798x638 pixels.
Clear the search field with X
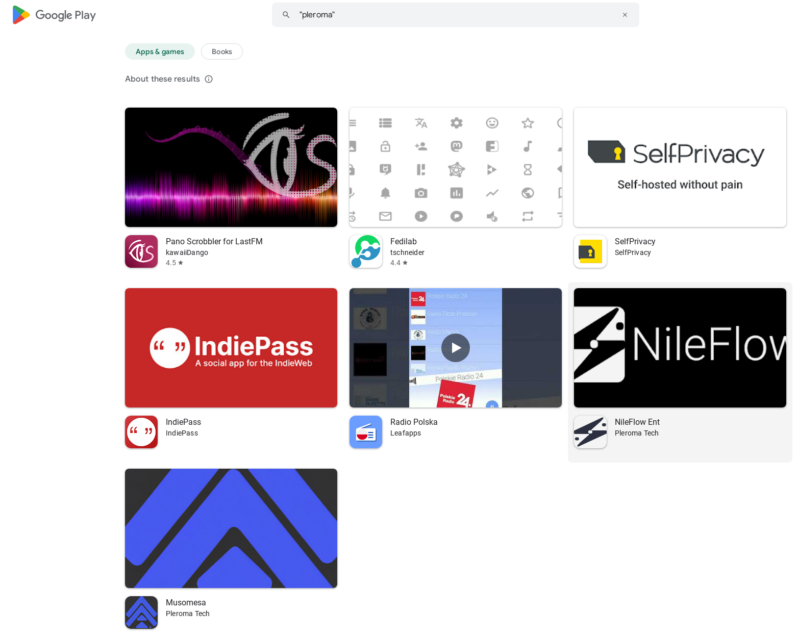tap(625, 15)
